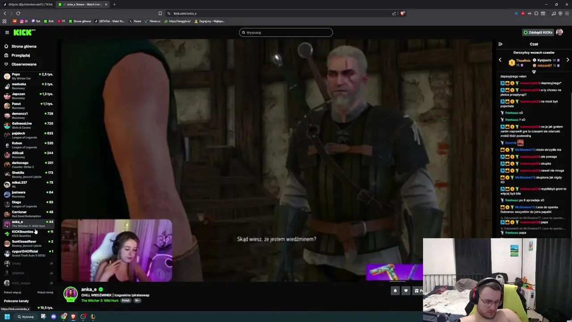The height and width of the screenshot is (322, 572).
Task: Open the browser main menu icon
Action: [x=567, y=13]
